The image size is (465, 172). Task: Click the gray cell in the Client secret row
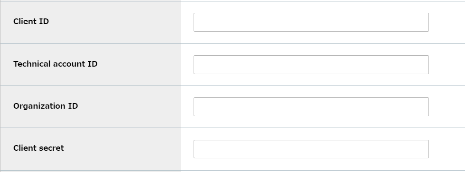(91, 149)
